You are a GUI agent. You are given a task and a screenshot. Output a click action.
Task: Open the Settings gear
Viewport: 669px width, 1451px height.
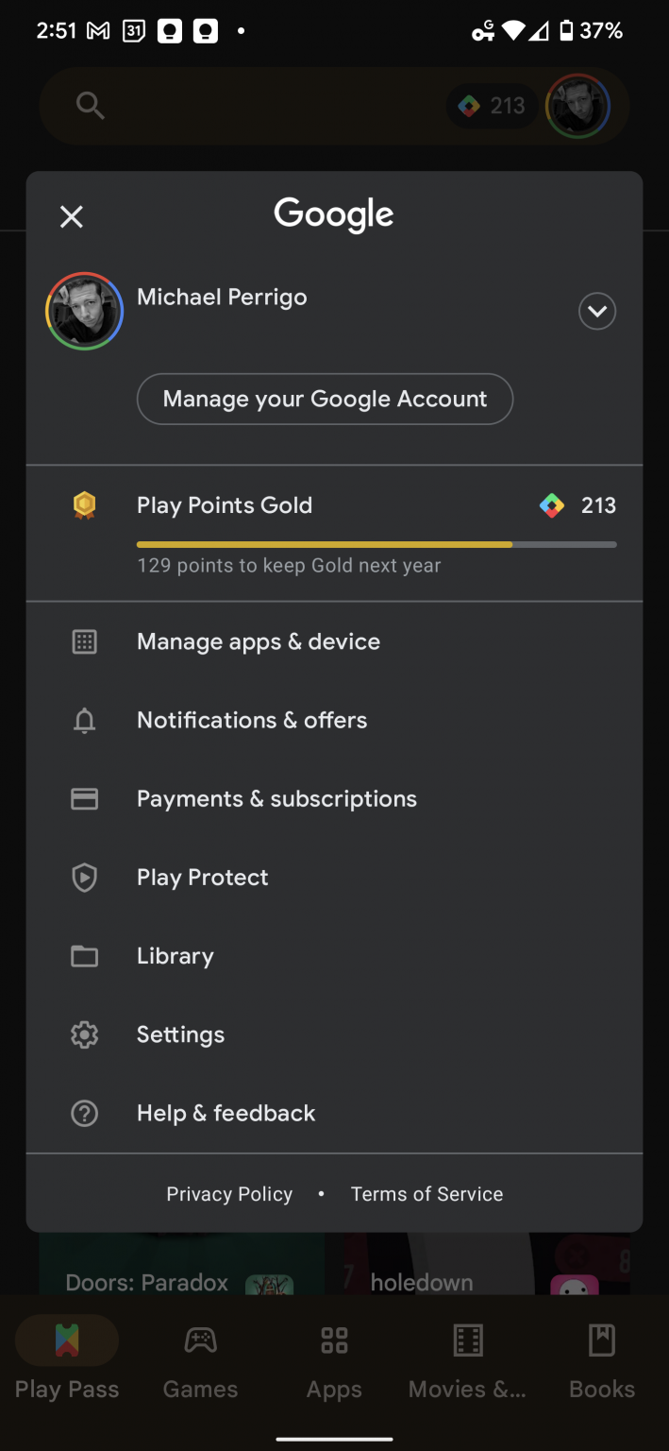[x=84, y=1034]
